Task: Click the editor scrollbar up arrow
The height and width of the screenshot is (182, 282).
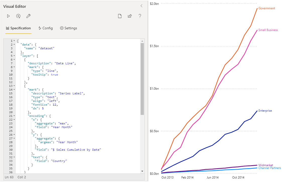Action: pyautogui.click(x=142, y=41)
